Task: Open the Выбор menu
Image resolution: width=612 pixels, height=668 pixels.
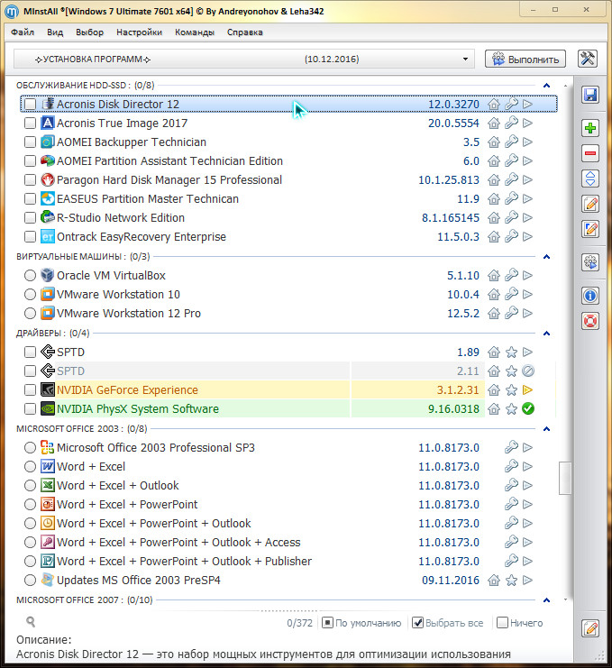Action: [x=89, y=32]
